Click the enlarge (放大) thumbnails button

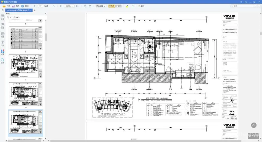click(x=10, y=17)
